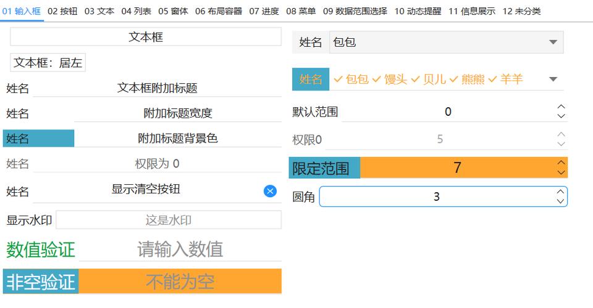Decrease the 默认范围 value with down arrow
Viewport: 593px width, 308px height.
(561, 116)
